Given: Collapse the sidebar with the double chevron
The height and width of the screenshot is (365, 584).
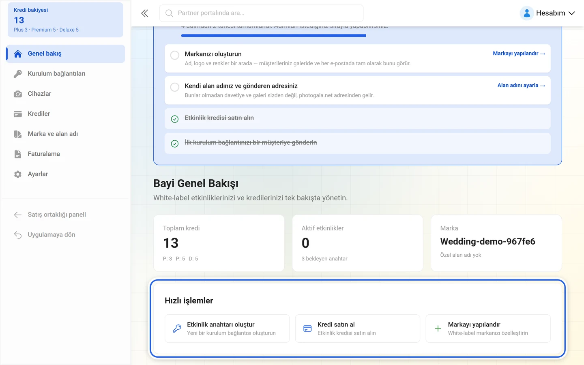Looking at the screenshot, I should 145,13.
